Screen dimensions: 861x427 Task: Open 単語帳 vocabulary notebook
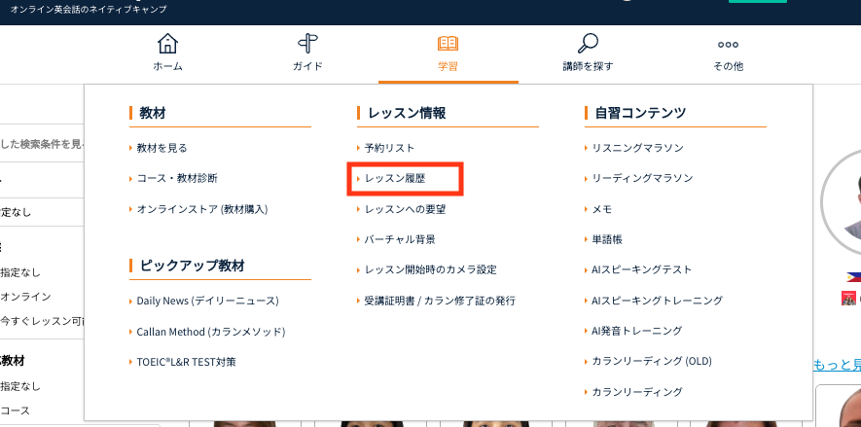click(x=609, y=239)
